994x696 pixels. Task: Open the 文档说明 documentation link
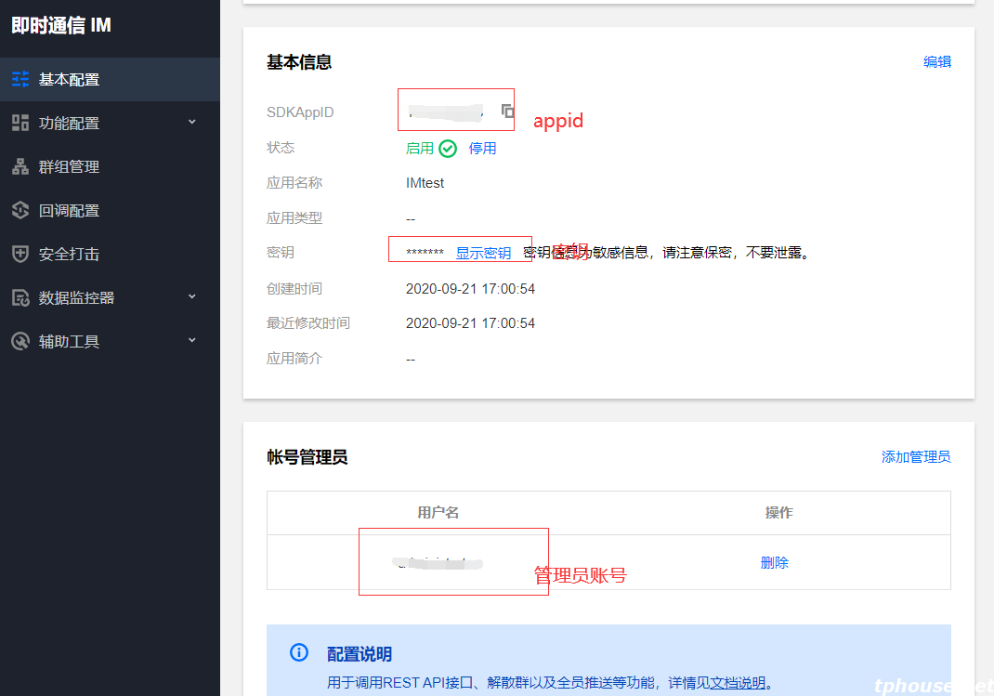tap(738, 683)
